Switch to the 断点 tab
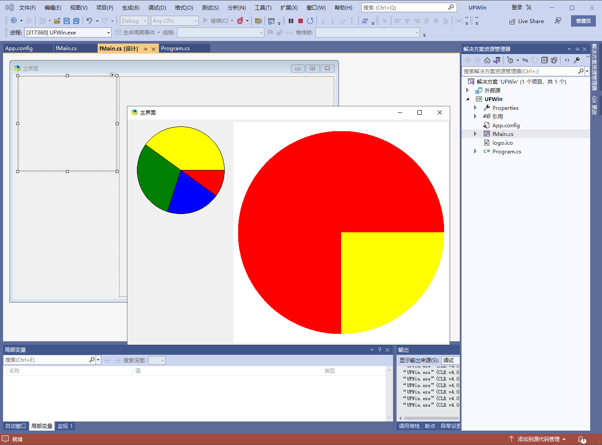This screenshot has width=602, height=445. 430,426
